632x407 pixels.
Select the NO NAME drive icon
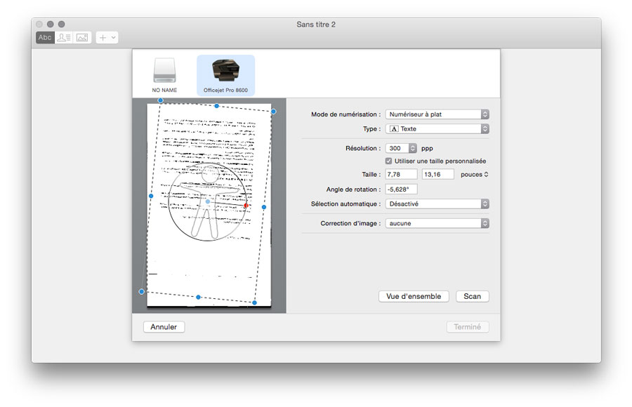165,72
